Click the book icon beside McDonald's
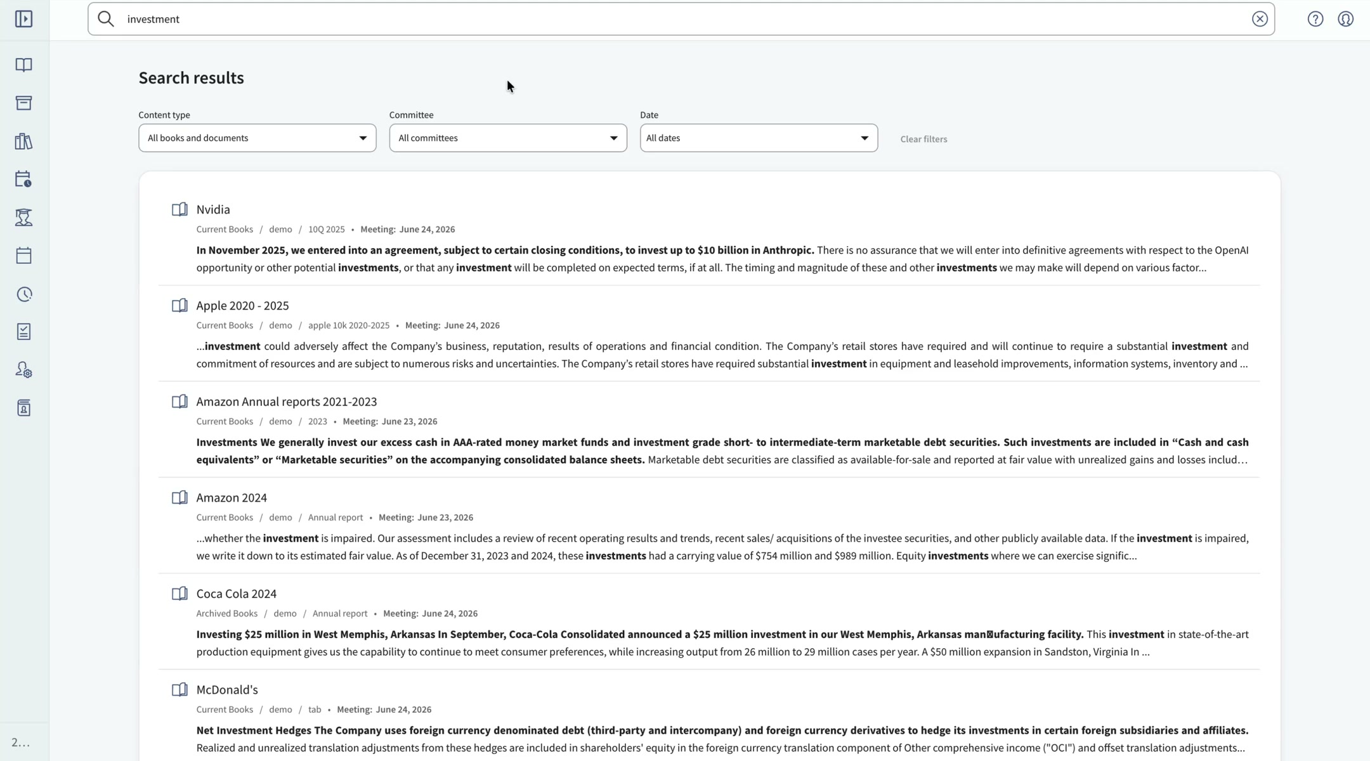Screen dimensions: 1370x761 (179, 690)
